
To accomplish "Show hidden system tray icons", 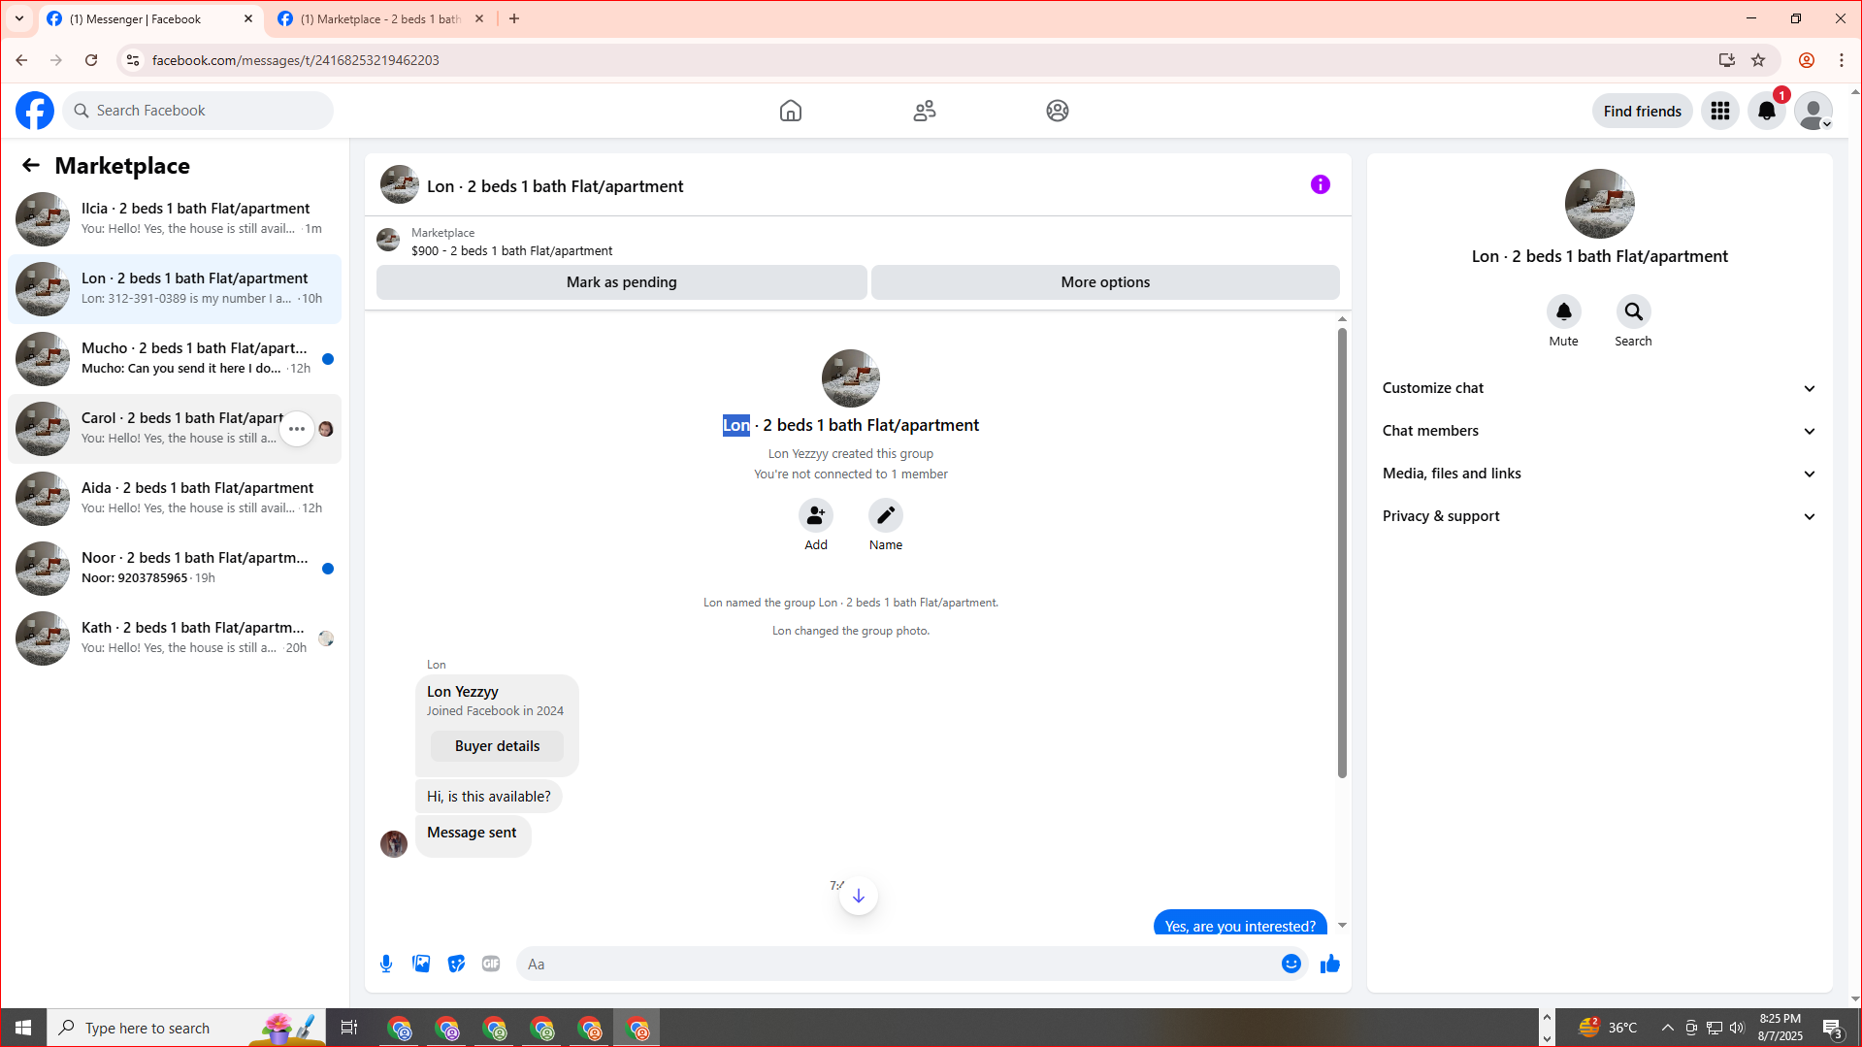I will [1667, 1028].
